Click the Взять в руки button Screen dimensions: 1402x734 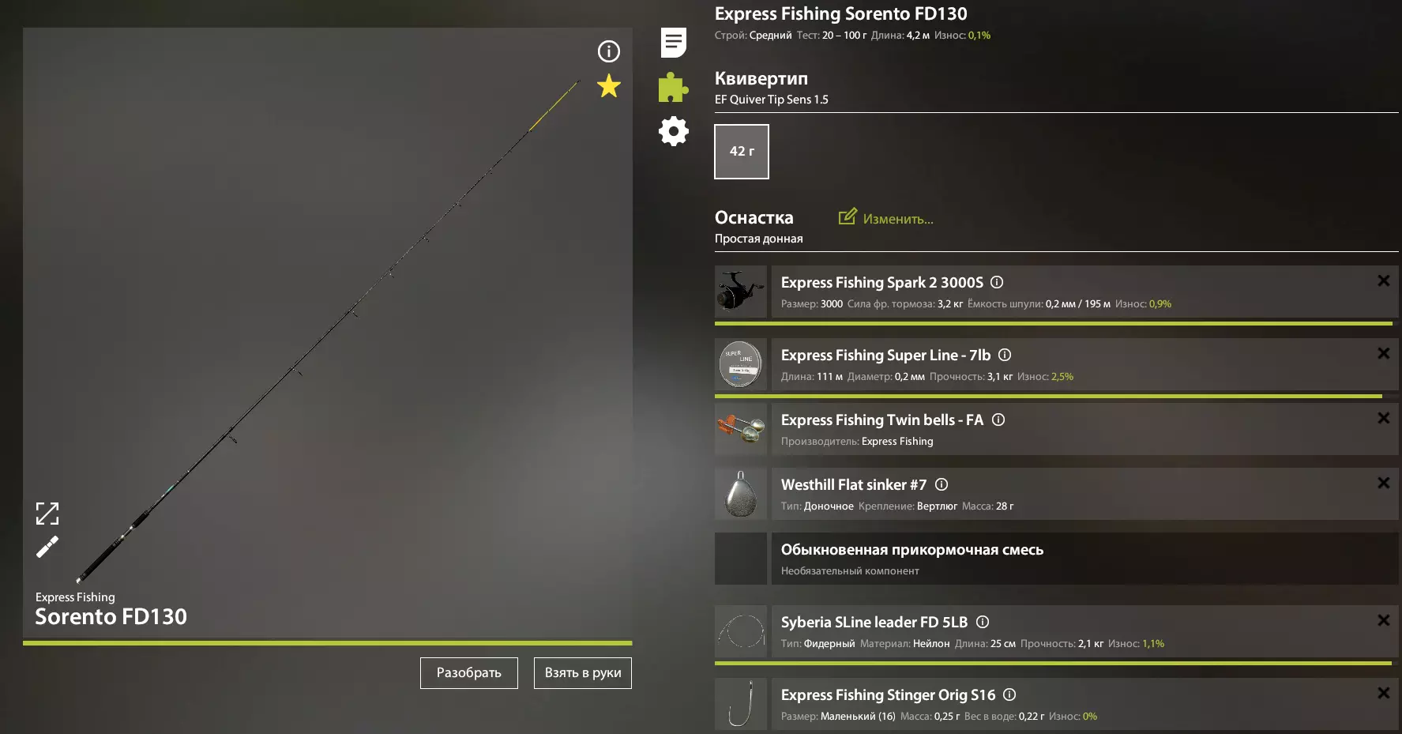(x=583, y=673)
